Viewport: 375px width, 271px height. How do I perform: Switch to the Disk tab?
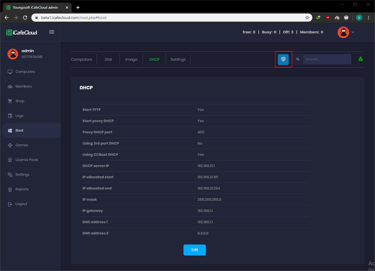coord(108,60)
